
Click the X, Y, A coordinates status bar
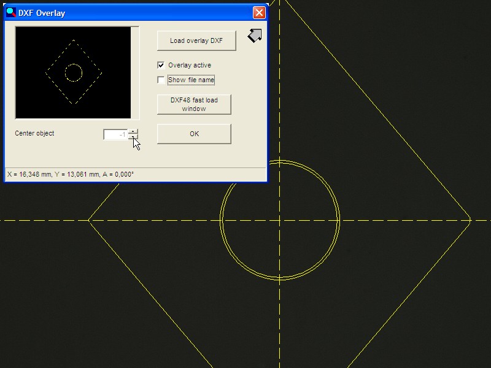tap(71, 175)
